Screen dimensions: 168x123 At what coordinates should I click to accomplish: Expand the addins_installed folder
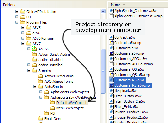pos(29,65)
